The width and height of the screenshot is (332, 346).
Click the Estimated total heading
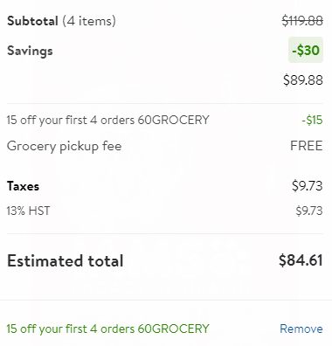coord(66,260)
